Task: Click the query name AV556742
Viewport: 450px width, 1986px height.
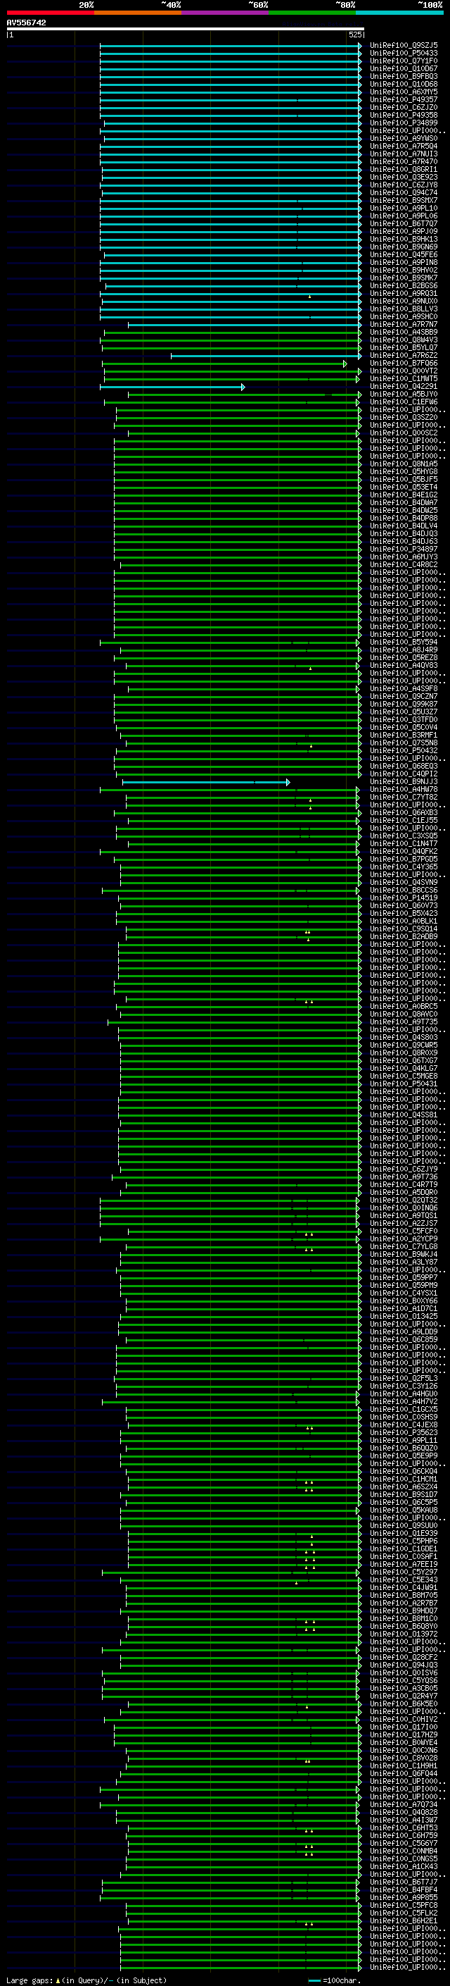Action: pos(26,23)
